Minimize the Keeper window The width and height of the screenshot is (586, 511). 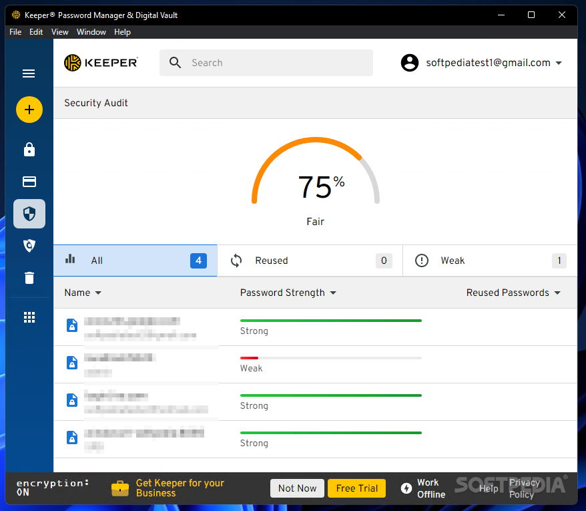[x=501, y=15]
